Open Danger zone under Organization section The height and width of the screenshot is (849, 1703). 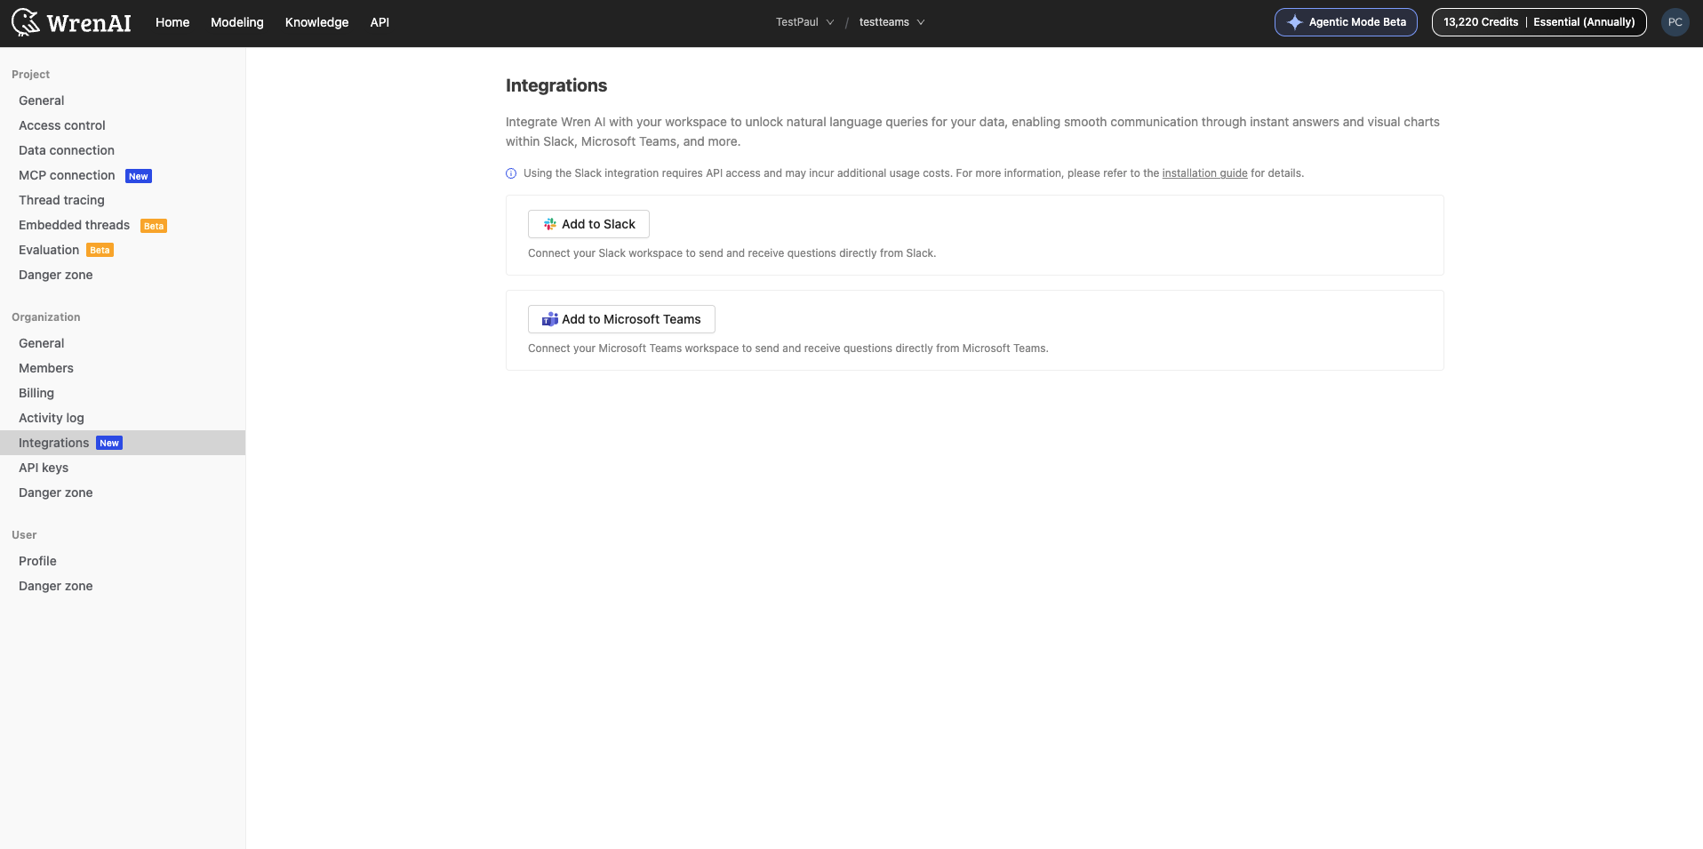point(123,493)
